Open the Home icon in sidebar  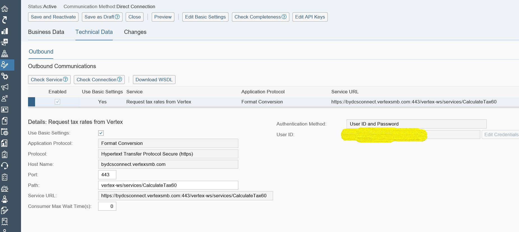5,9
